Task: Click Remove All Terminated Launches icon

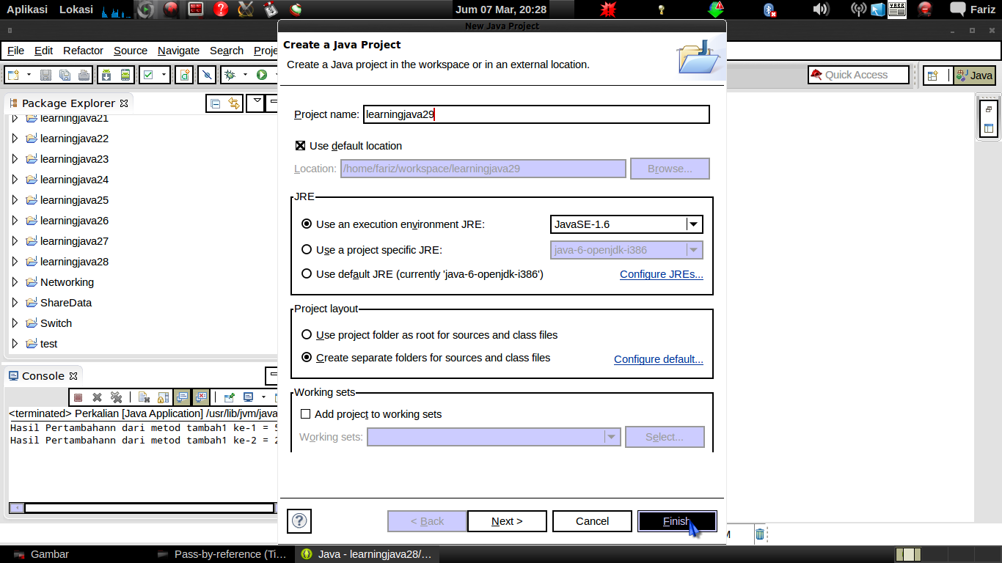Action: pyautogui.click(x=116, y=397)
